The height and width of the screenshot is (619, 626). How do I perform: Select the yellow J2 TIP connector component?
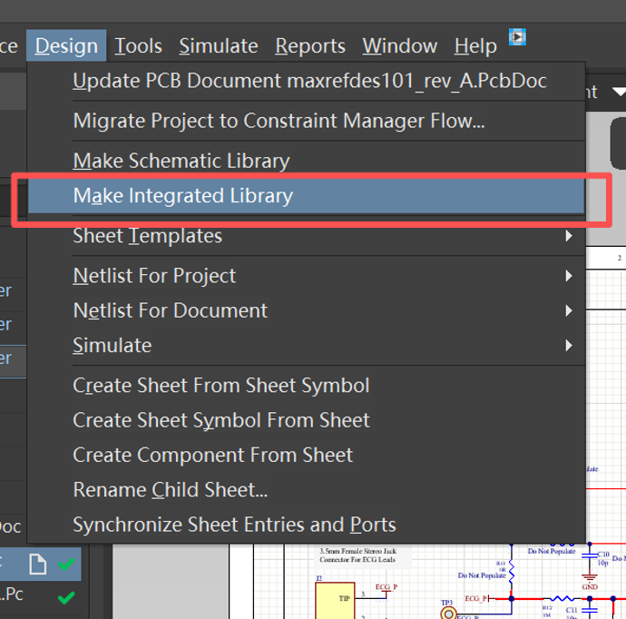(x=335, y=600)
